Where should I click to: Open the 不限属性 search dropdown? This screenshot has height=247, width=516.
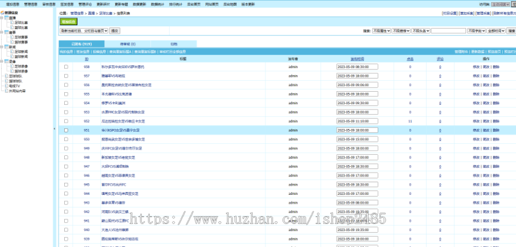tap(381, 30)
